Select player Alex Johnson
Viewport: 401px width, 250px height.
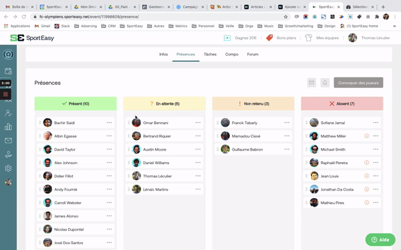pos(76,163)
